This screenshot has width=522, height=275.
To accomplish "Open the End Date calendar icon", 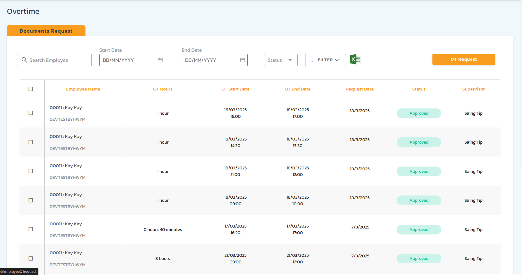I will coord(243,60).
